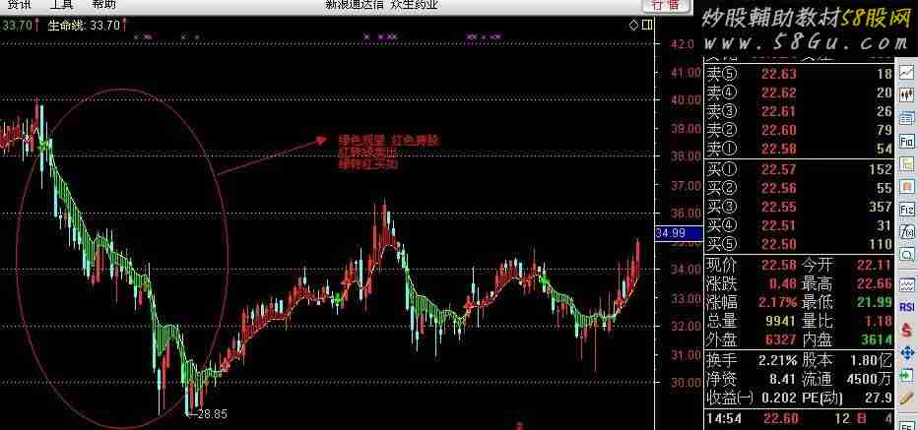Viewport: 918px width, 430px height.
Task: Click the 流通 value 4500万
Action: coord(870,379)
